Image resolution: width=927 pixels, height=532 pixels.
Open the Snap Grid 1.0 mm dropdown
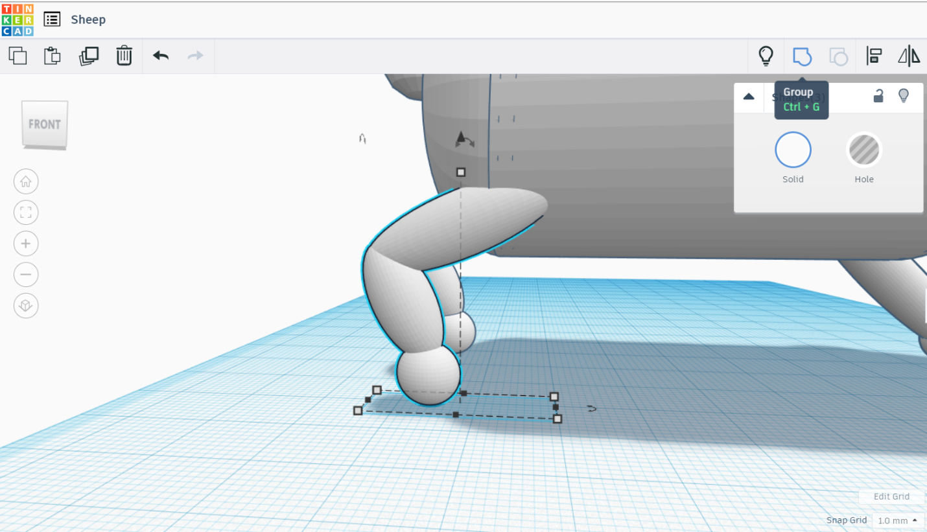(x=898, y=520)
